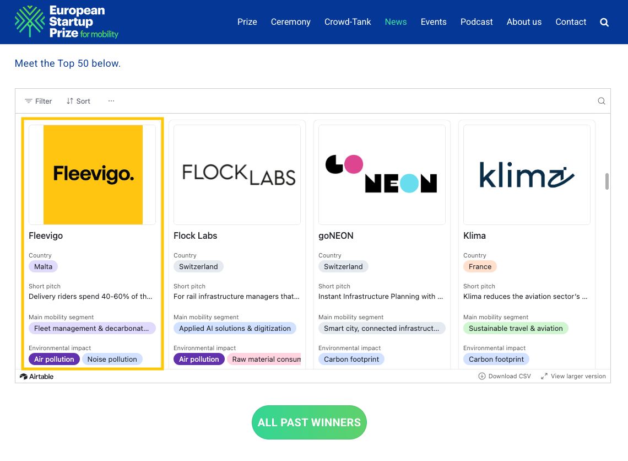Screen dimensions: 628x461
Task: Click Klima's short pitch about aviation
Action: click(x=525, y=297)
